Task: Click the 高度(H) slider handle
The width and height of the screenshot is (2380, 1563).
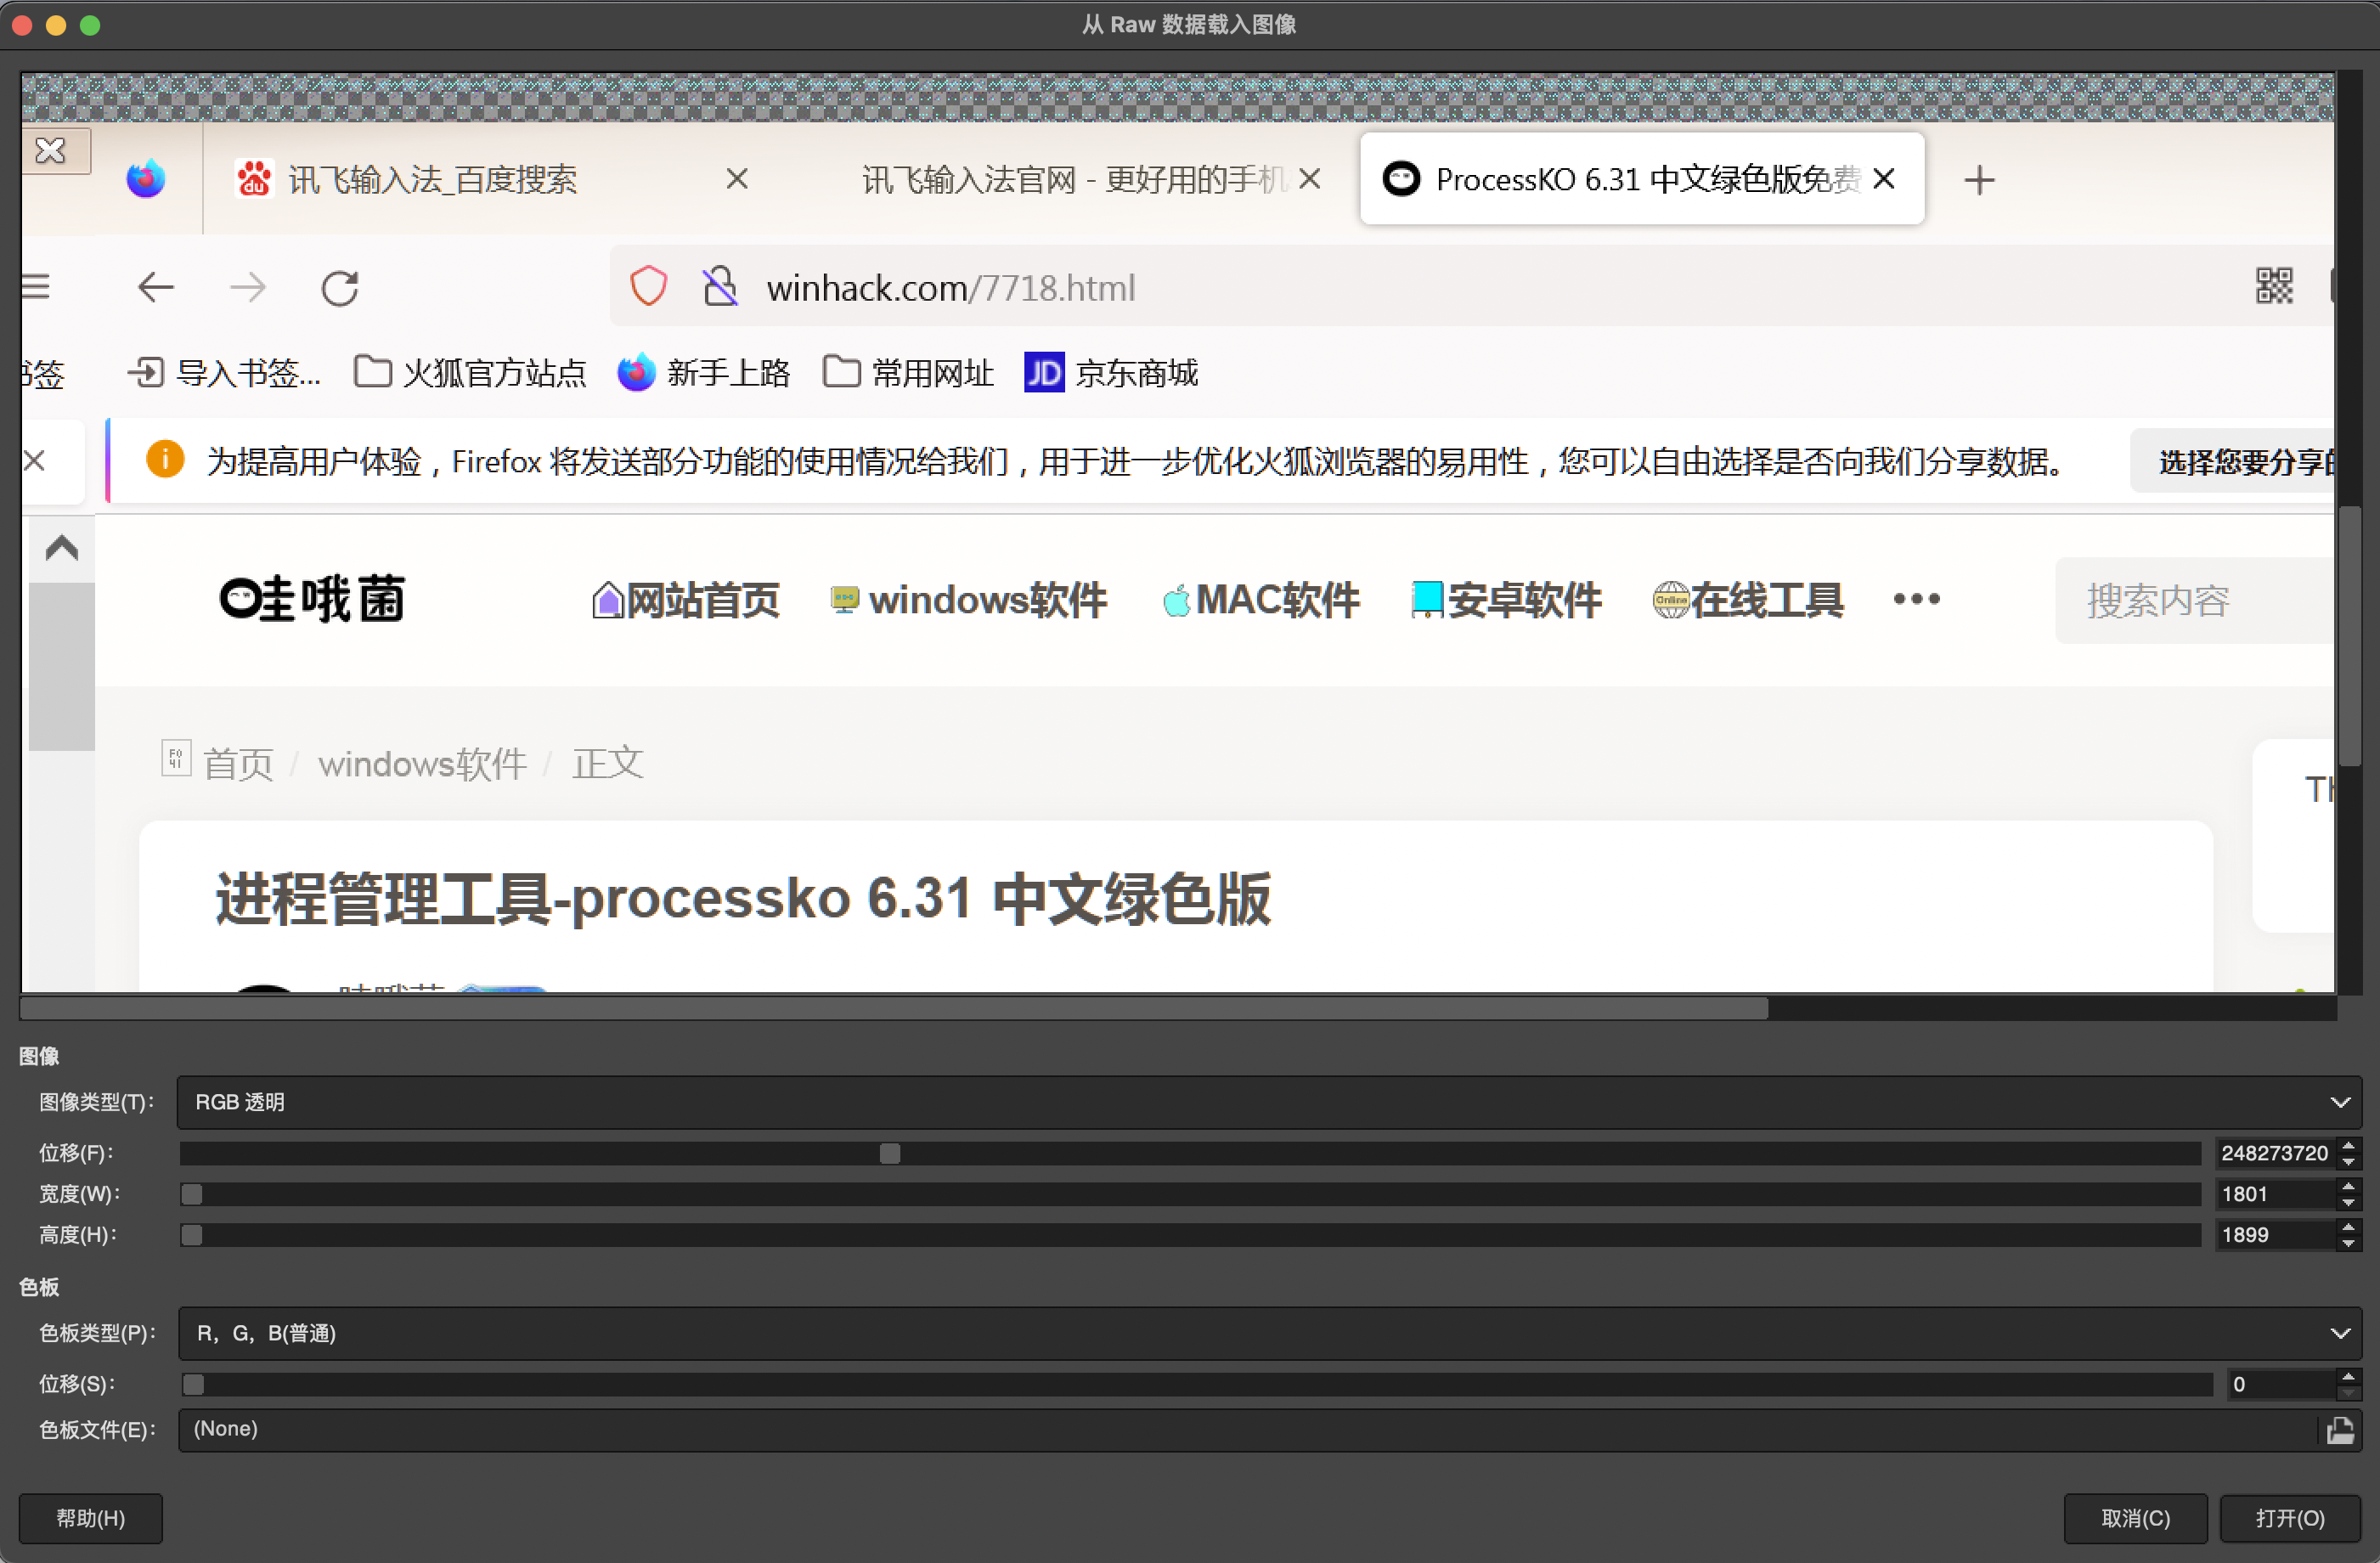Action: pyautogui.click(x=192, y=1235)
